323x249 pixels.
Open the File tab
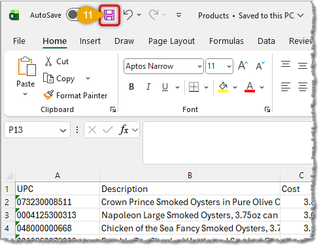[x=19, y=41]
